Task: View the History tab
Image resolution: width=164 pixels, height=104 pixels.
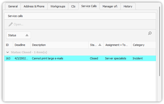Action: coord(128,6)
